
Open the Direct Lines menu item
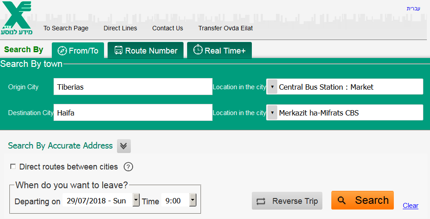[x=120, y=28]
